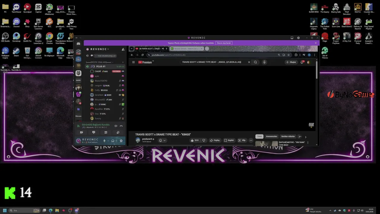Reload the YouTube page in browser
This screenshot has width=380, height=214.
(x=142, y=55)
